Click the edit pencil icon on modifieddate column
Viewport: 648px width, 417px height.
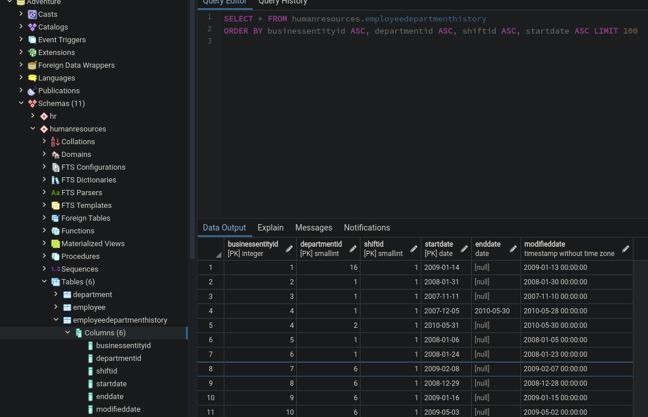[625, 248]
